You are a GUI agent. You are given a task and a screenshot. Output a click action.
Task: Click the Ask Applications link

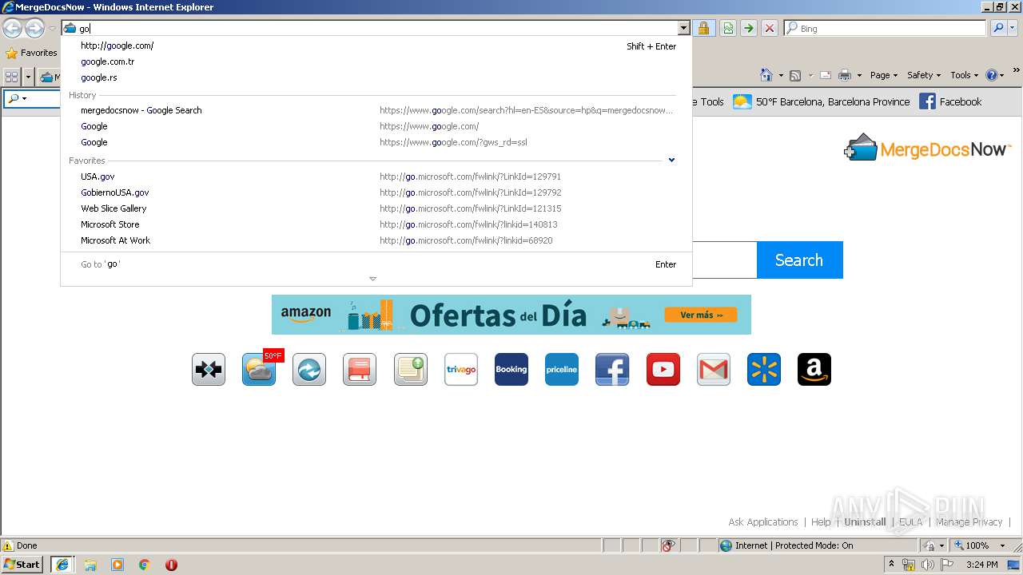click(763, 522)
